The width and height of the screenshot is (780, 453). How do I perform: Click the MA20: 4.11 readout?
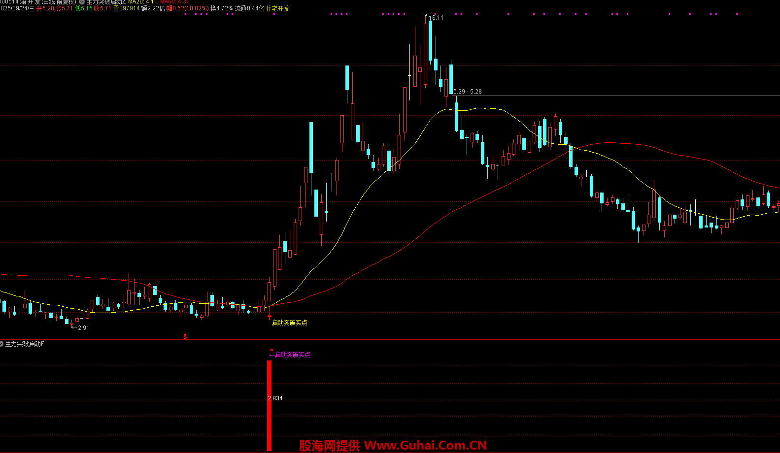pos(142,2)
